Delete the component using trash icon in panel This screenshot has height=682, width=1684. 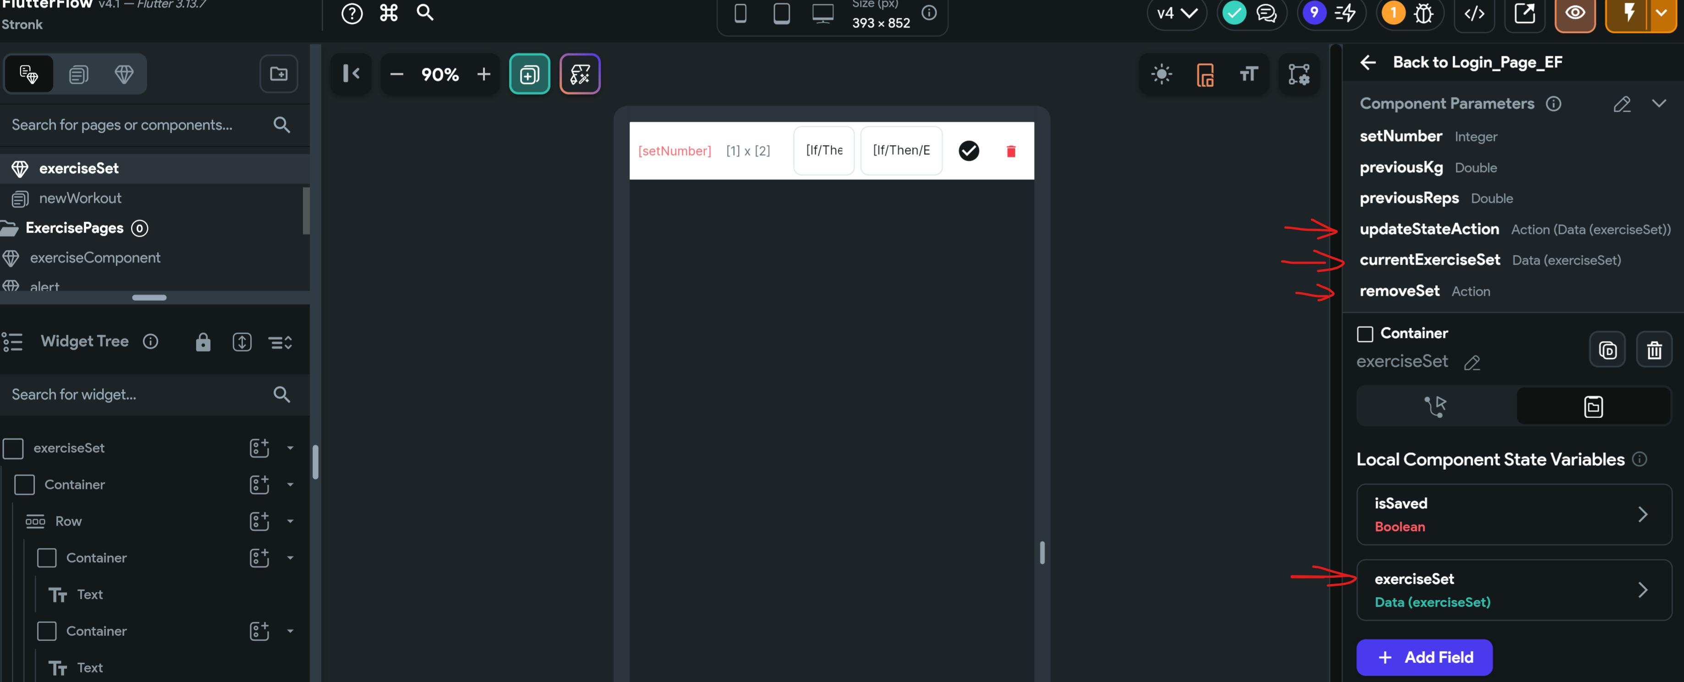[1653, 350]
